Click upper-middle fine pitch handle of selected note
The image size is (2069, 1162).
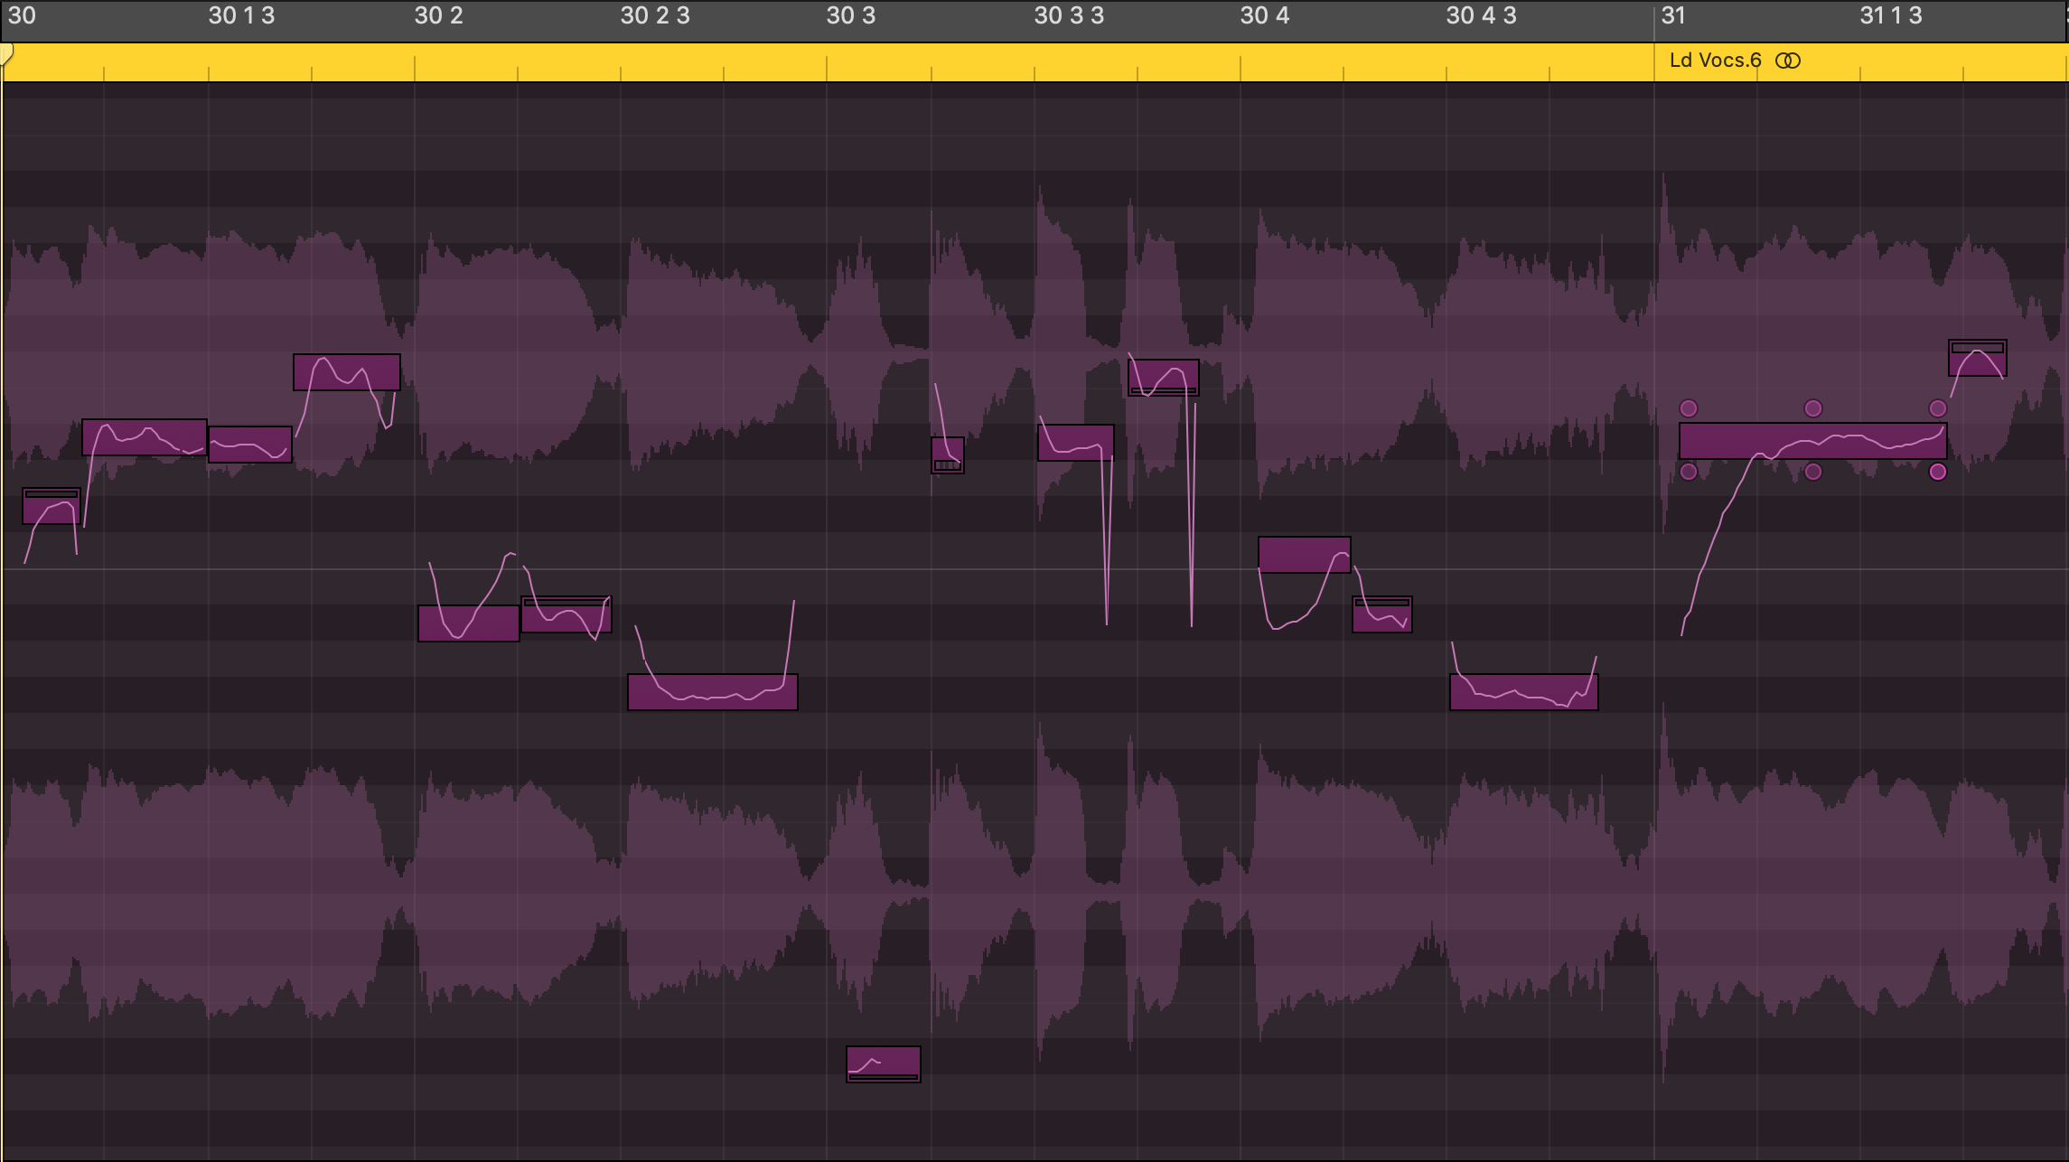click(1812, 408)
